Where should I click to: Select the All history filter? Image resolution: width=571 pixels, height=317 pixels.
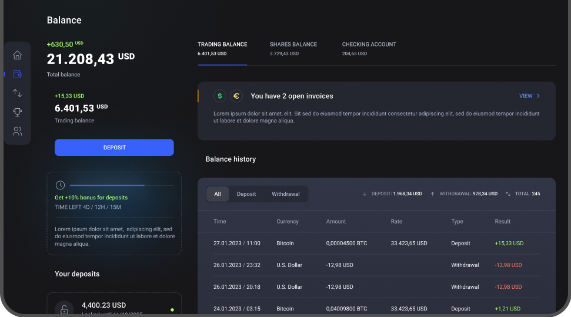tap(218, 194)
